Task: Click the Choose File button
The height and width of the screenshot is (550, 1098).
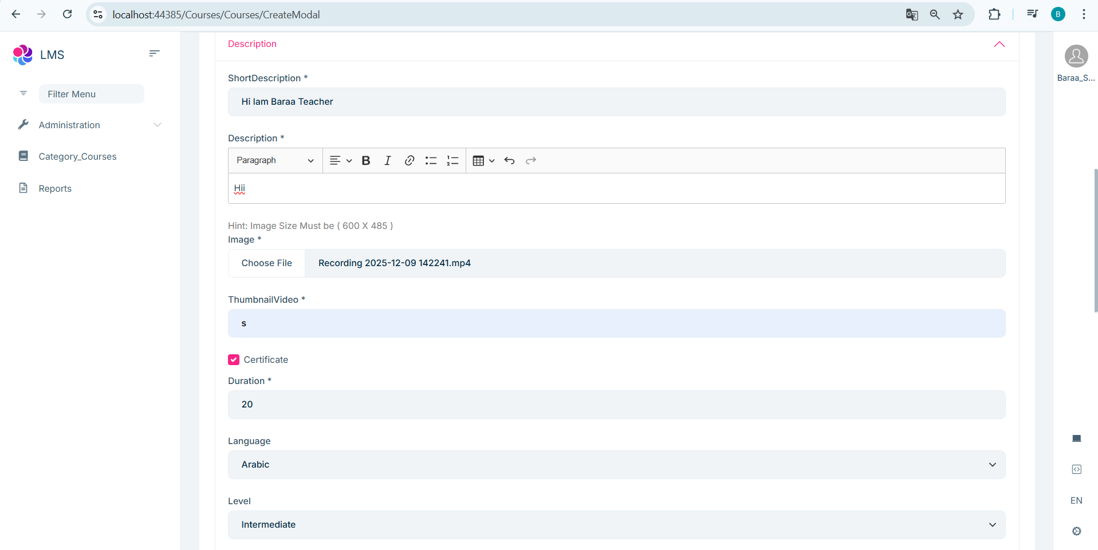Action: point(266,263)
